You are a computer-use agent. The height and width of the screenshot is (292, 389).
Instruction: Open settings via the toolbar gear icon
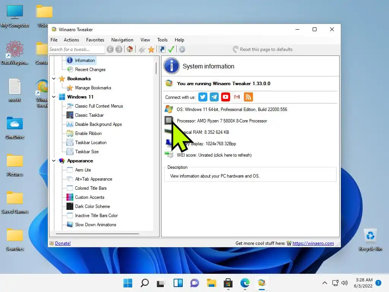[182, 49]
